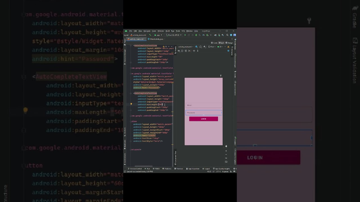Viewport: 360px width, 202px height.
Task: Click the android:text="LOGIN" code line
Action: pos(145,135)
